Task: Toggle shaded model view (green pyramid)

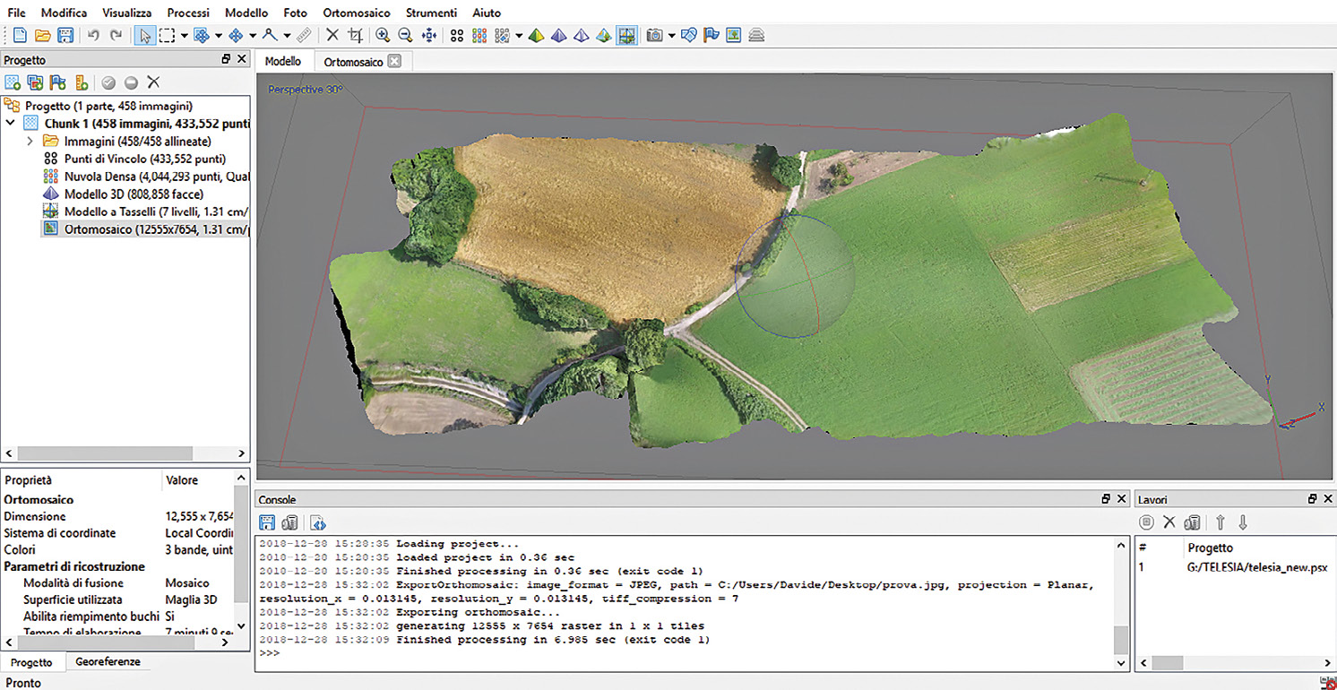Action: coord(536,36)
